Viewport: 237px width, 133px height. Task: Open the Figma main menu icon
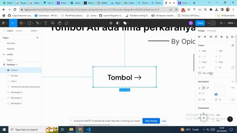[x=3, y=23]
